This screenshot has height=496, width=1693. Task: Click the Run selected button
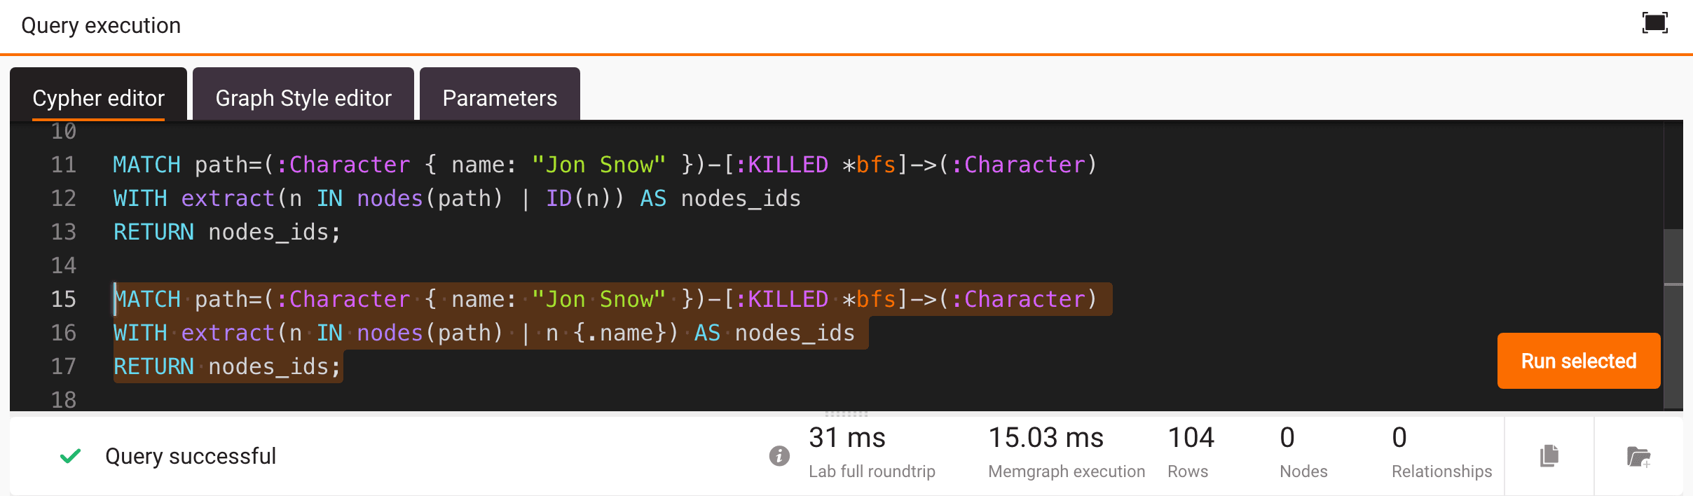(x=1579, y=361)
